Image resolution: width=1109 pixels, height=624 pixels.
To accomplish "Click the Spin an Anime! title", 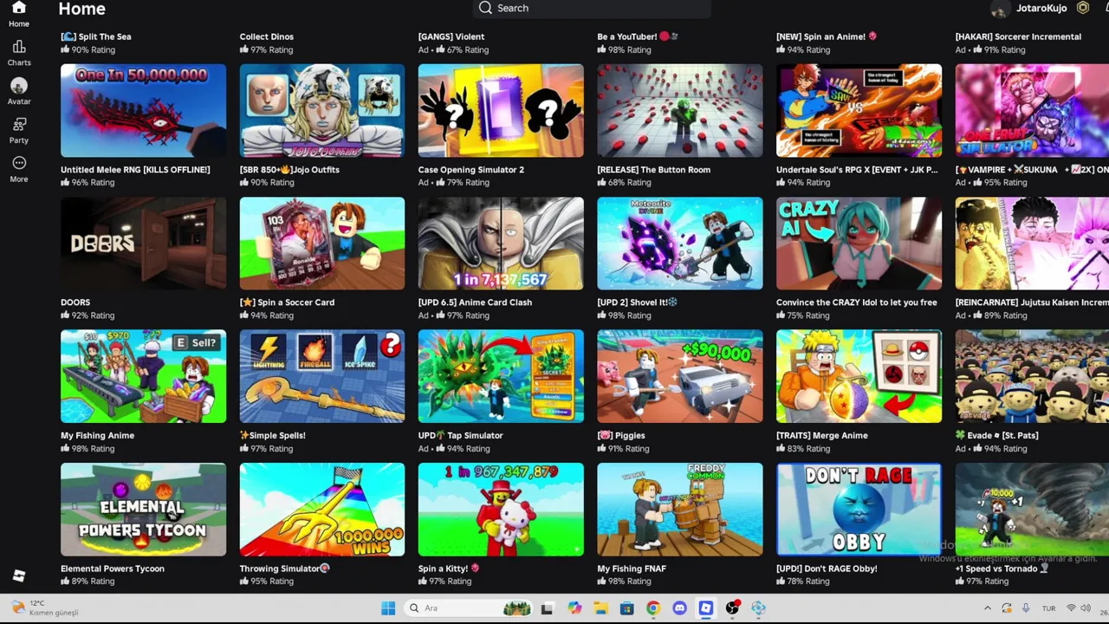I will [x=827, y=36].
